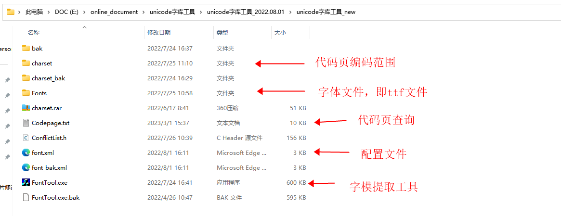Click the charset_bak folder icon

[x=26, y=78]
